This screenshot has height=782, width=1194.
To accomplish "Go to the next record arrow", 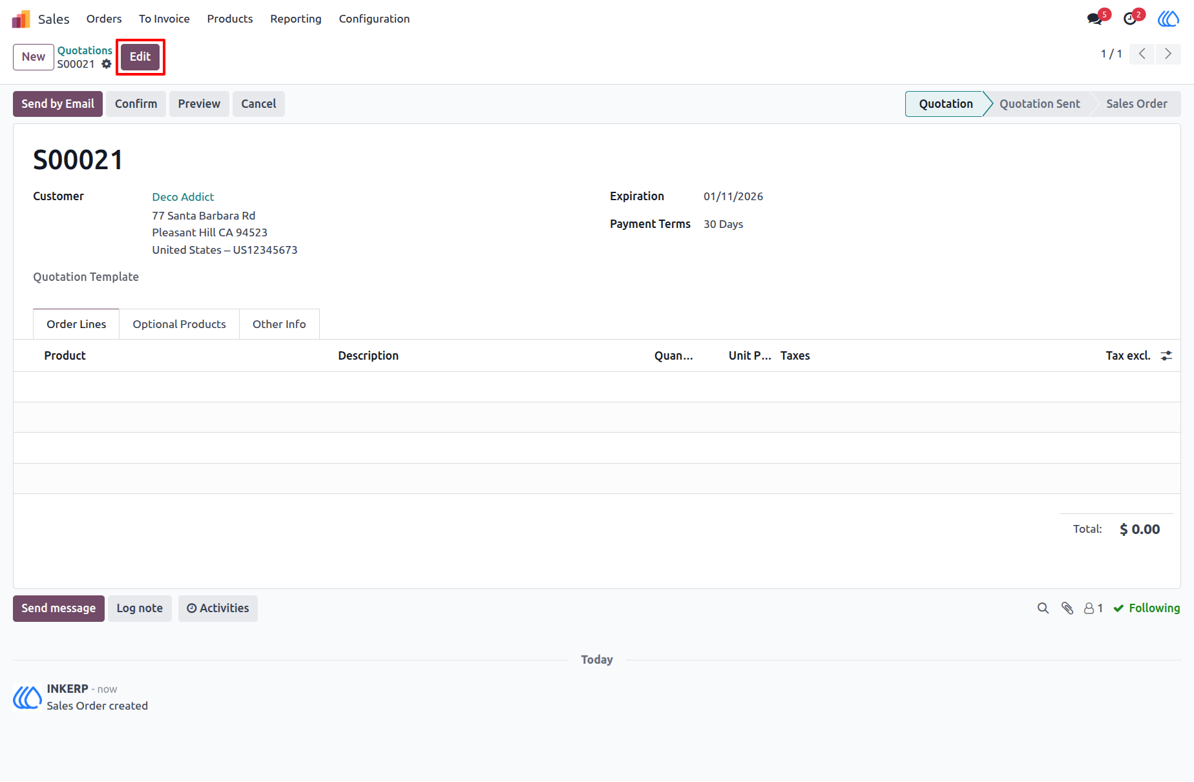I will [x=1168, y=54].
